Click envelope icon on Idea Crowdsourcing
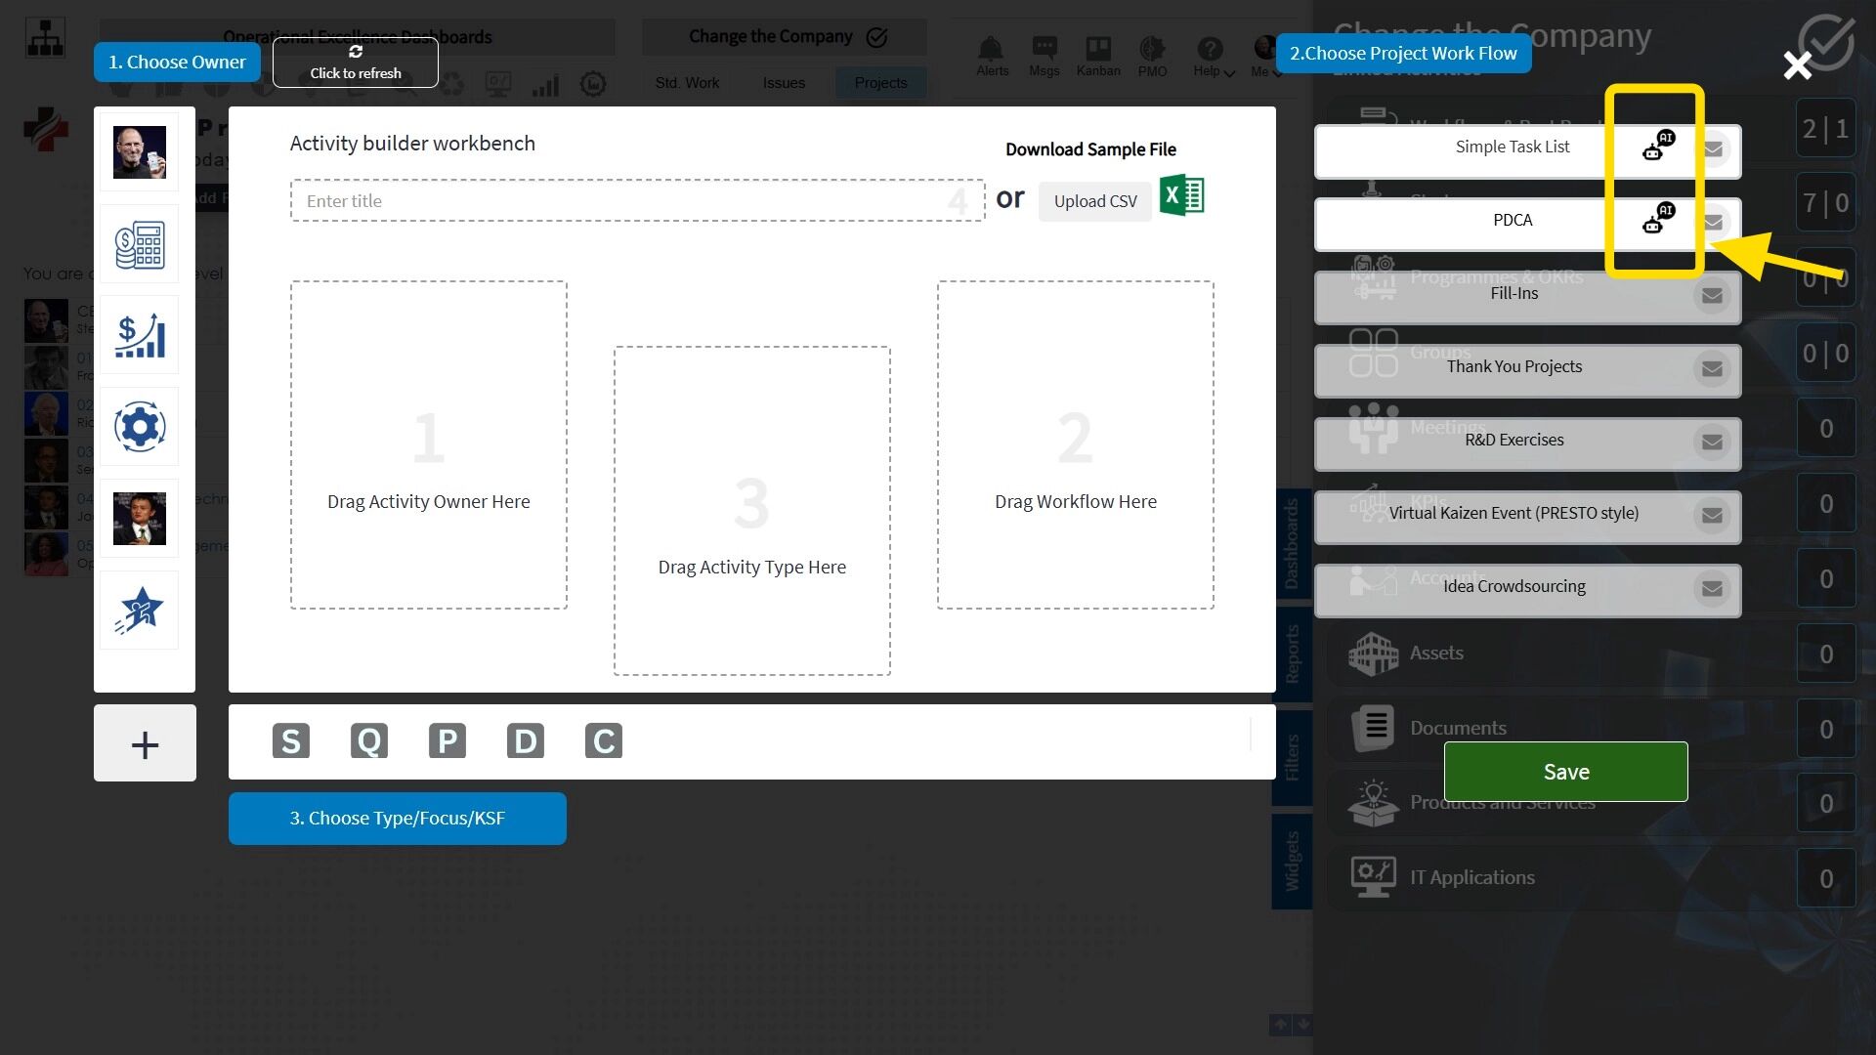 (x=1712, y=588)
